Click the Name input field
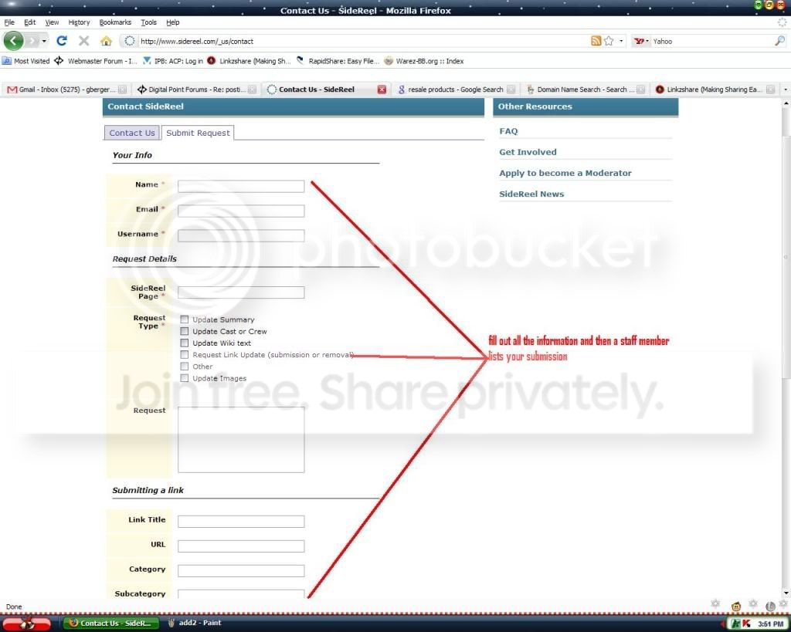Viewport: 791px width, 632px height. click(x=241, y=186)
